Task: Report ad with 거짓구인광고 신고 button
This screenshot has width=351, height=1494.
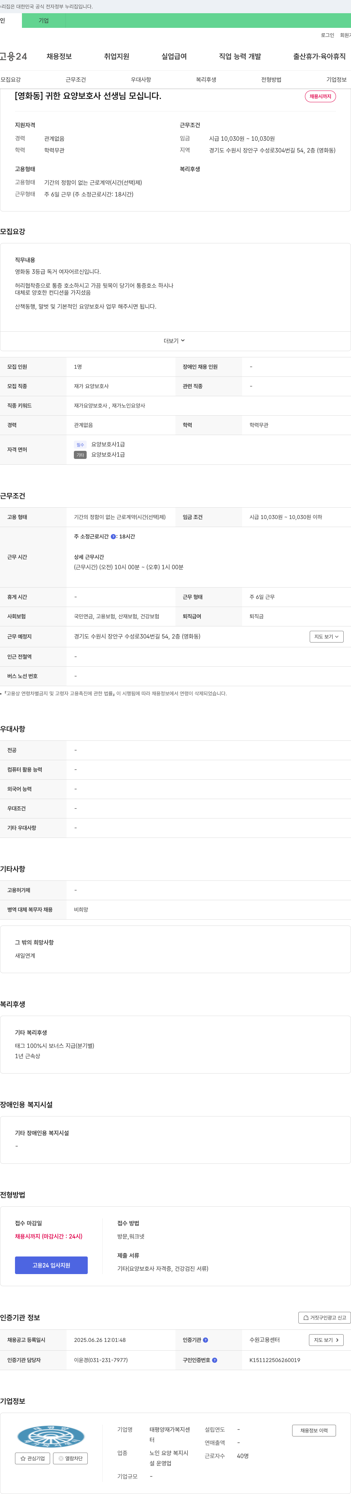Action: tap(324, 1317)
